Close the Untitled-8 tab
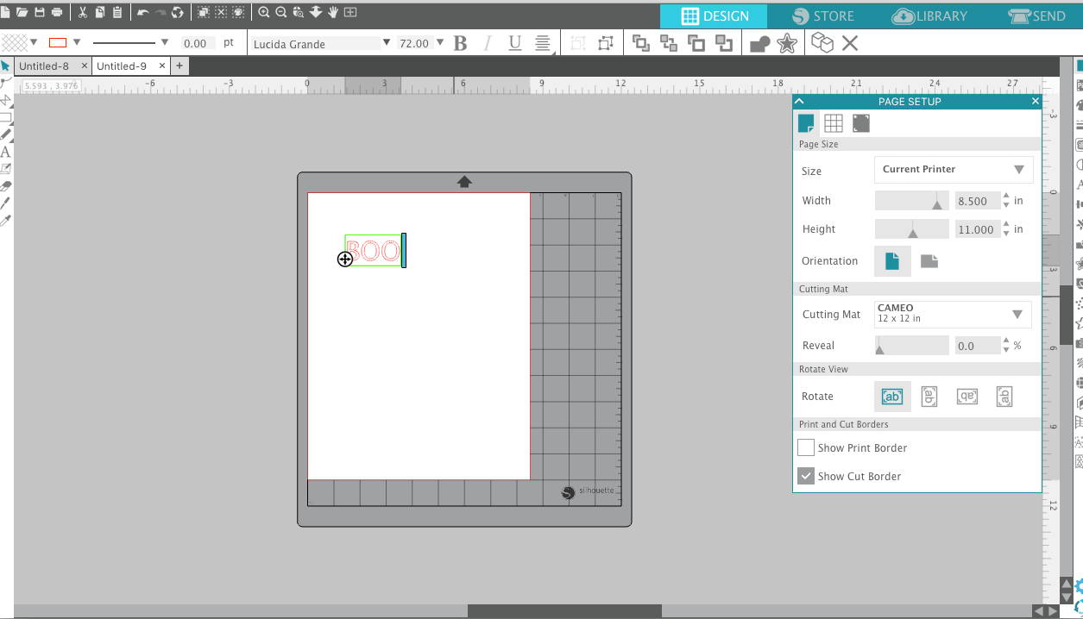The image size is (1083, 619). 85,66
